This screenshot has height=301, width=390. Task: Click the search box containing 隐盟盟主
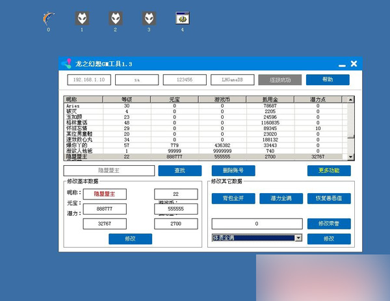(x=109, y=170)
